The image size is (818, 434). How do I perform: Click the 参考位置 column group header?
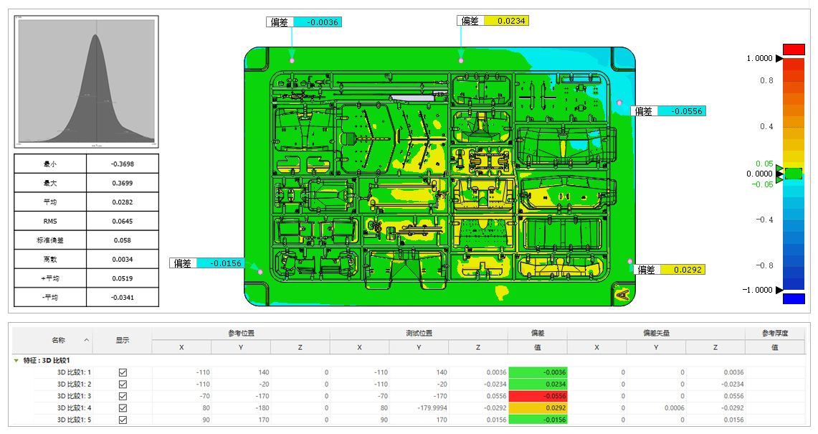coord(241,333)
